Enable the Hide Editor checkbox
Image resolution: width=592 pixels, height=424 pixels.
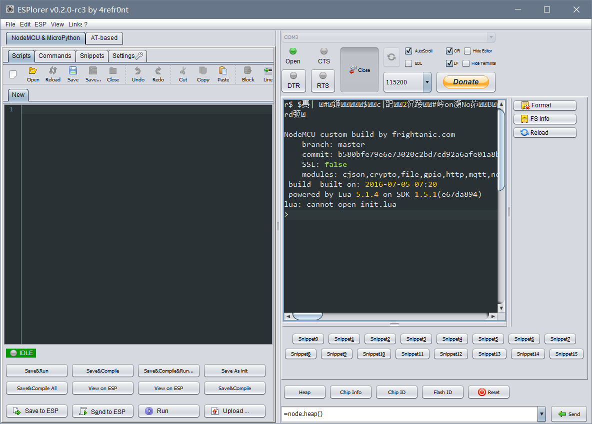pos(467,51)
